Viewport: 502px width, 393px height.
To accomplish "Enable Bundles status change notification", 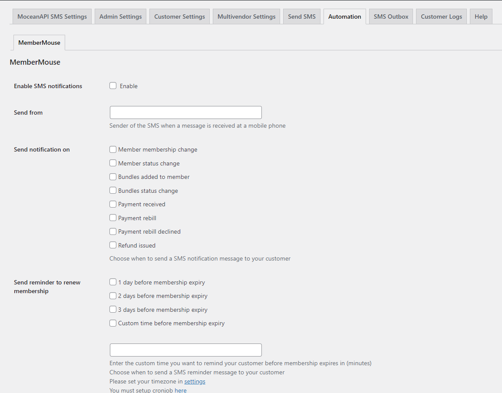I will pyautogui.click(x=113, y=190).
